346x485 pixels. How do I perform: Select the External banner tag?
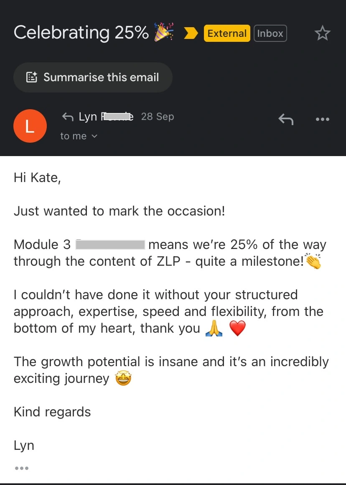click(226, 33)
